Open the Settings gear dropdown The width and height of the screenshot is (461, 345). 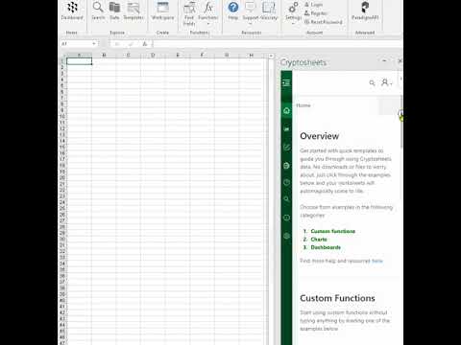tap(293, 13)
